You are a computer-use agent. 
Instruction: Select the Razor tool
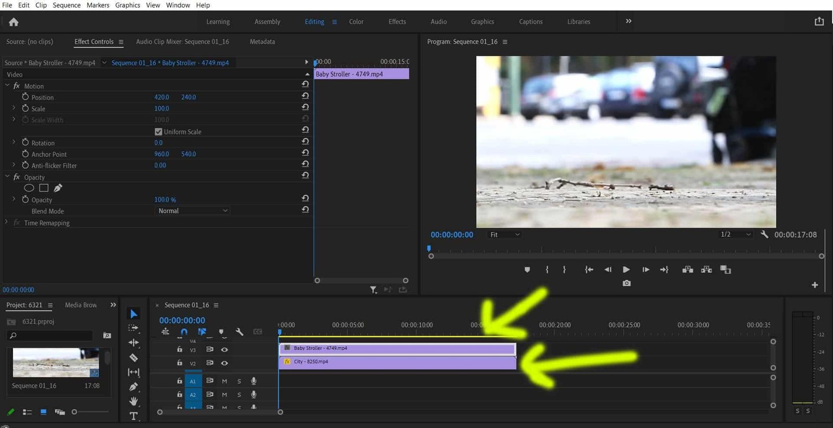(x=134, y=358)
